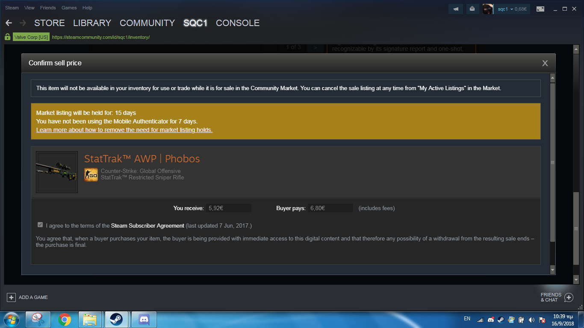Click the back navigation arrow
The width and height of the screenshot is (584, 328).
pyautogui.click(x=9, y=23)
